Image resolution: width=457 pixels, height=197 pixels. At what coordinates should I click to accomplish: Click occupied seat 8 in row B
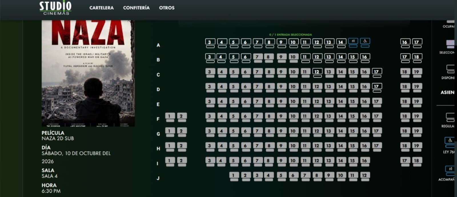[269, 58]
